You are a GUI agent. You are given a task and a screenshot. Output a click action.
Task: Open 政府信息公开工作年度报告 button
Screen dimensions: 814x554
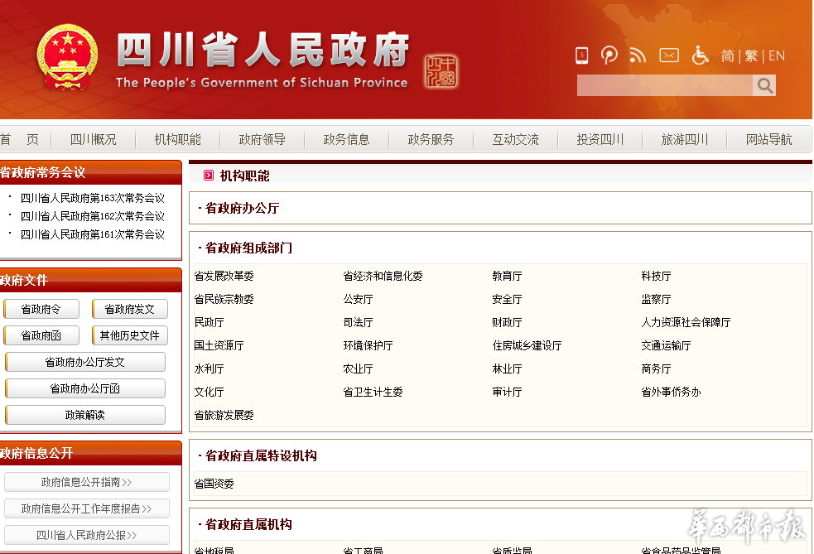tap(87, 508)
